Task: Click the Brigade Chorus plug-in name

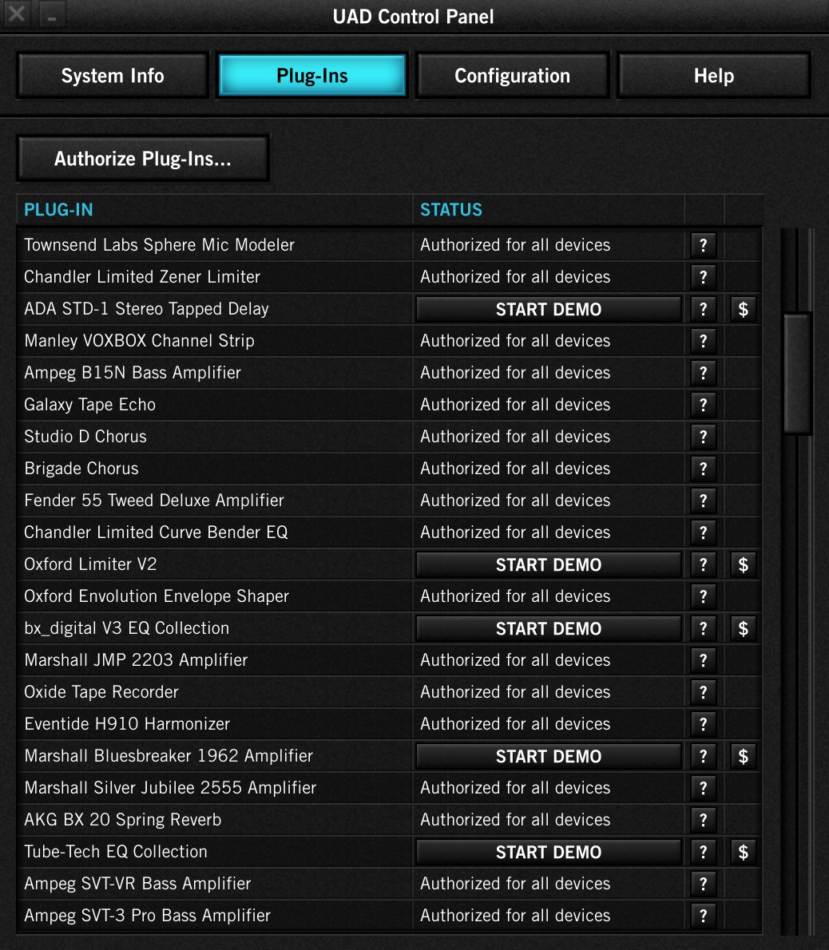Action: pyautogui.click(x=81, y=469)
